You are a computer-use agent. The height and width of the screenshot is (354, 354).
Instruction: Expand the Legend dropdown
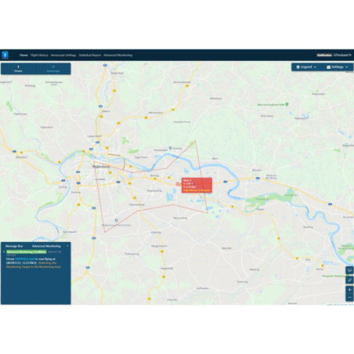click(306, 67)
